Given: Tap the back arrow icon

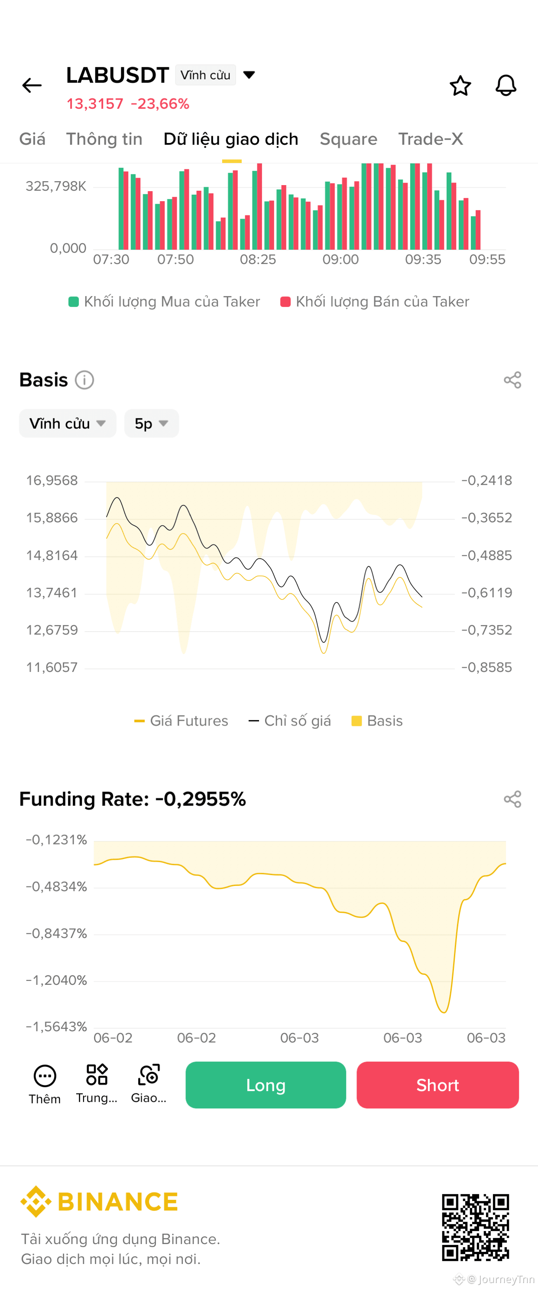Looking at the screenshot, I should pyautogui.click(x=32, y=86).
